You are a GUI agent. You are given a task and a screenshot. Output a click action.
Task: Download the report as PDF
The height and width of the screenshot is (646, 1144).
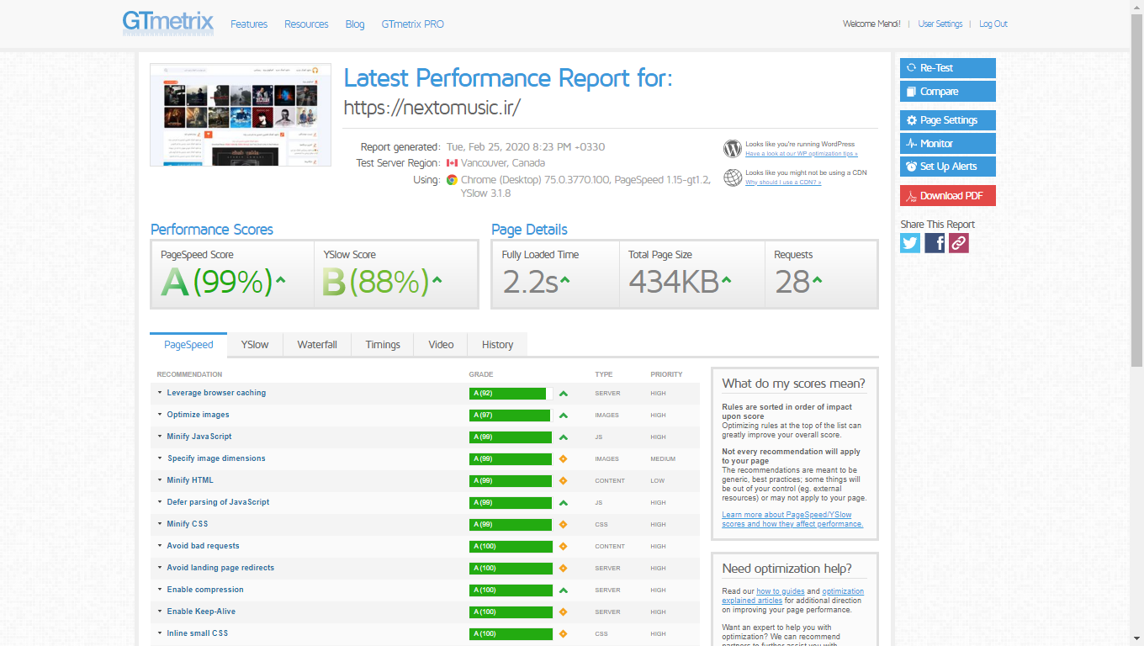click(x=948, y=196)
